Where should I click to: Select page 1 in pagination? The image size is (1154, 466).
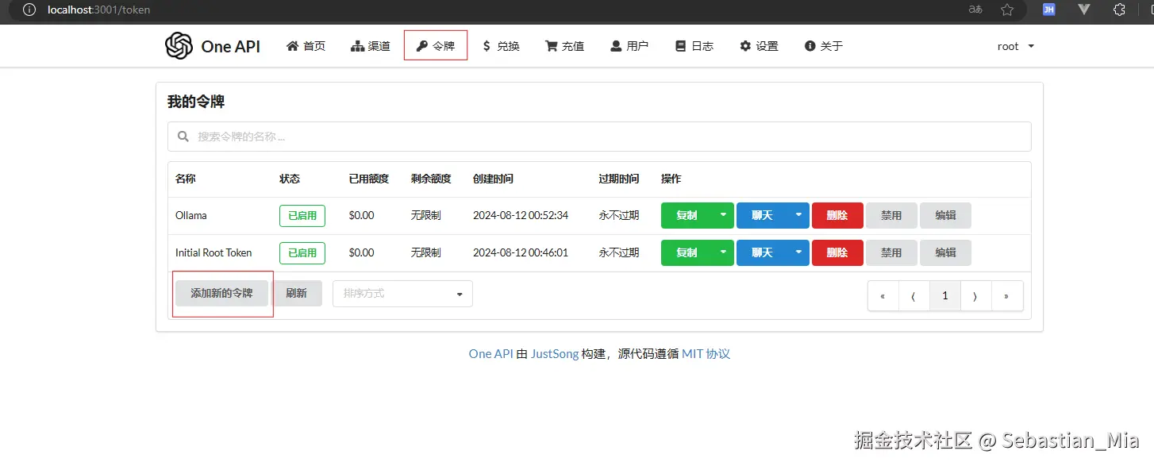click(x=944, y=295)
